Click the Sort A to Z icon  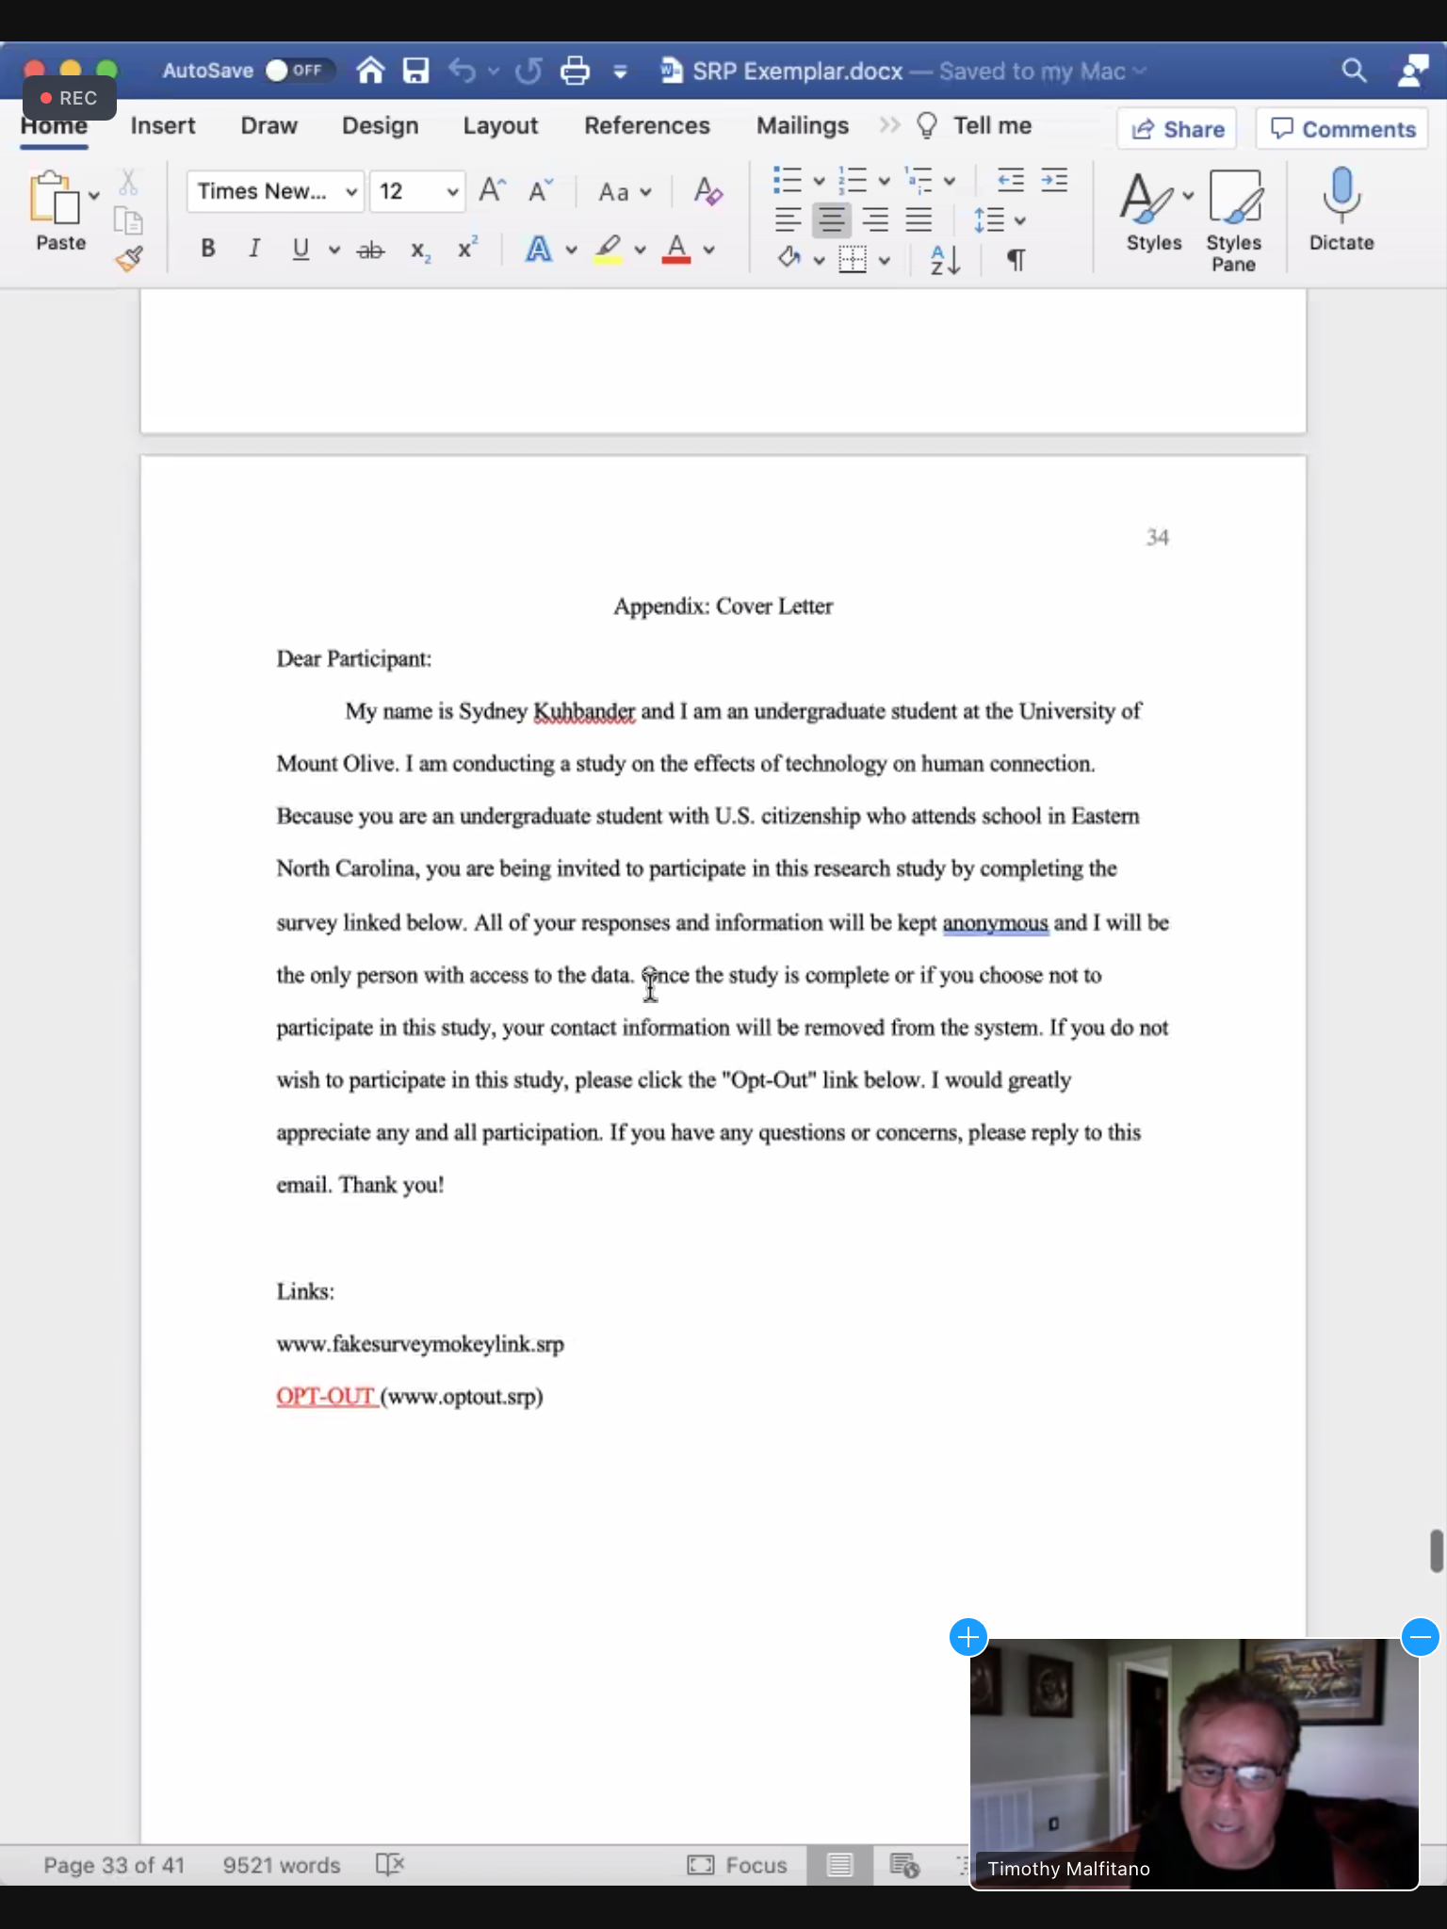944,259
